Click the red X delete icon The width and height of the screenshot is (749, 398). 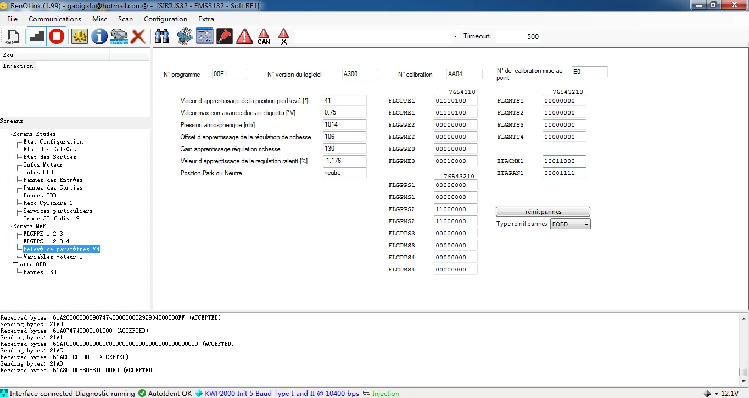coord(138,37)
